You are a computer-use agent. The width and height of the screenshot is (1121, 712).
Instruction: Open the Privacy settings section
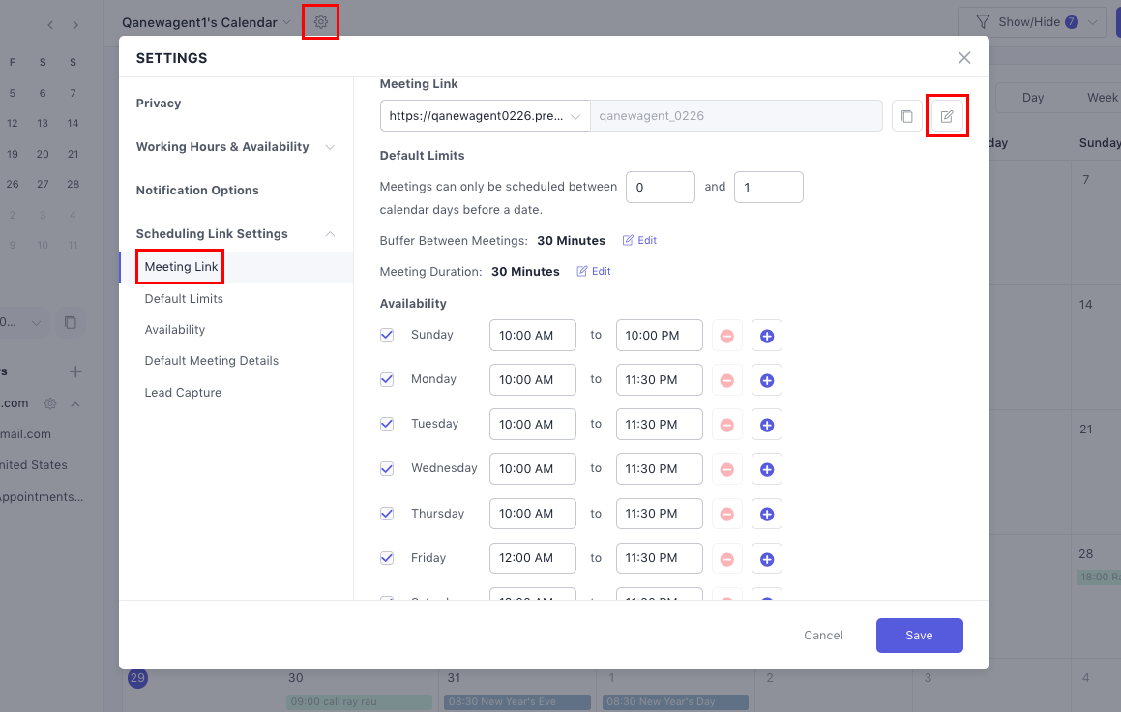point(159,103)
